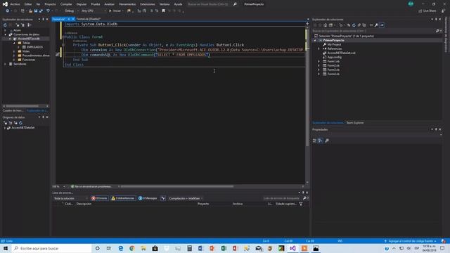The image size is (450, 253).
Task: Switch to the Form4.vb [Diseño] tab
Action: point(88,19)
